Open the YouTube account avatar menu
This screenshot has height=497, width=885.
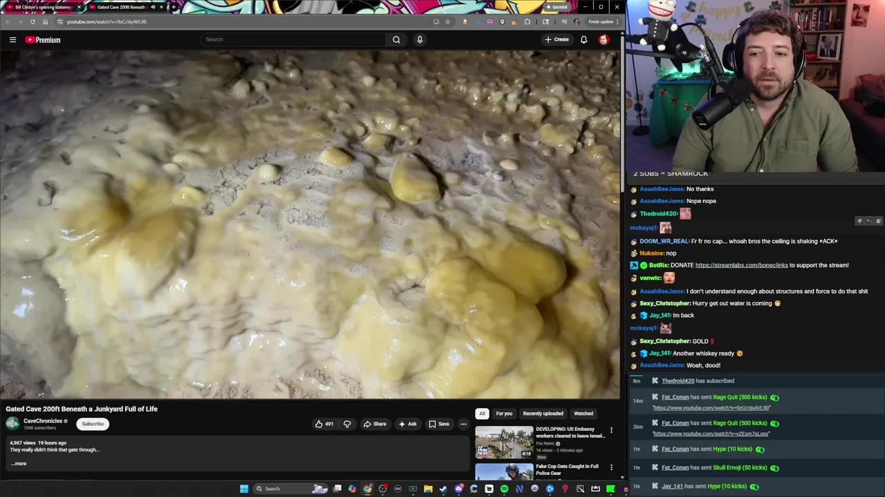604,39
